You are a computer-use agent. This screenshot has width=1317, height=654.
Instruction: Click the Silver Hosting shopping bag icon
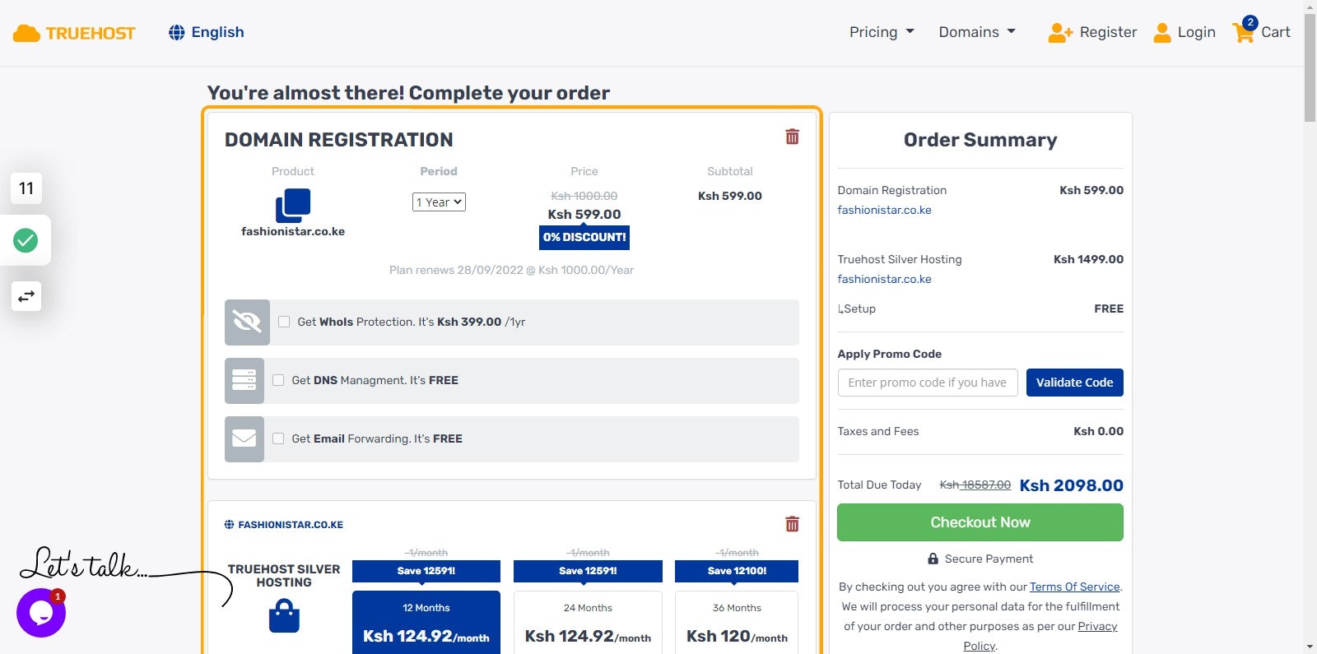click(284, 615)
